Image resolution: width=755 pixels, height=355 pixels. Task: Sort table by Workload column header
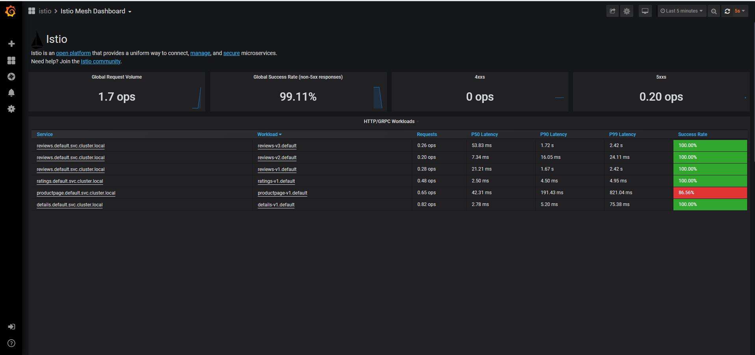click(x=269, y=134)
